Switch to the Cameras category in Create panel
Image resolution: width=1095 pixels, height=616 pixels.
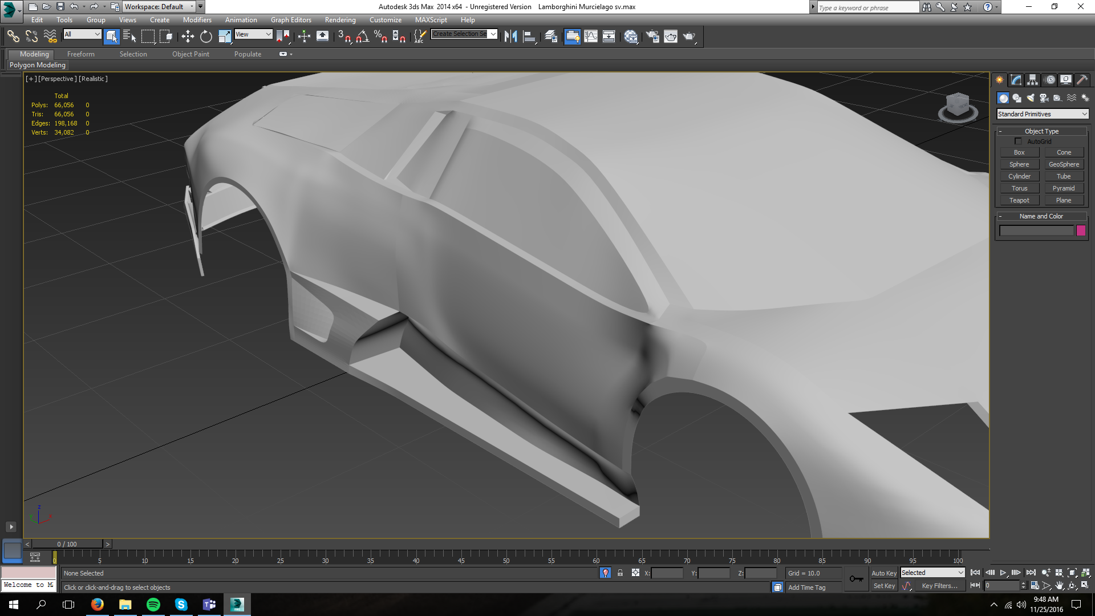click(1044, 98)
